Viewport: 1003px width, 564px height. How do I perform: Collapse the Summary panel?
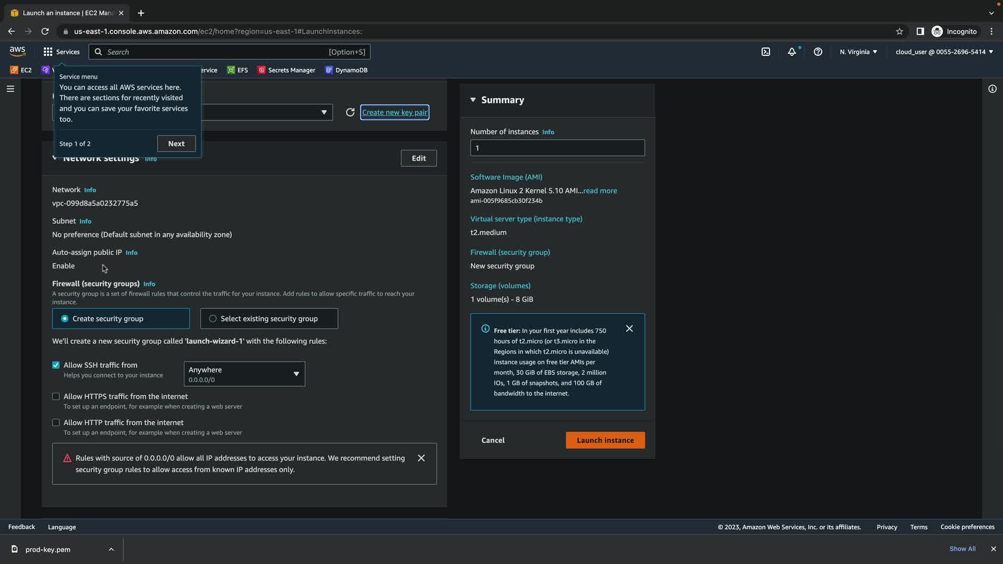473,100
